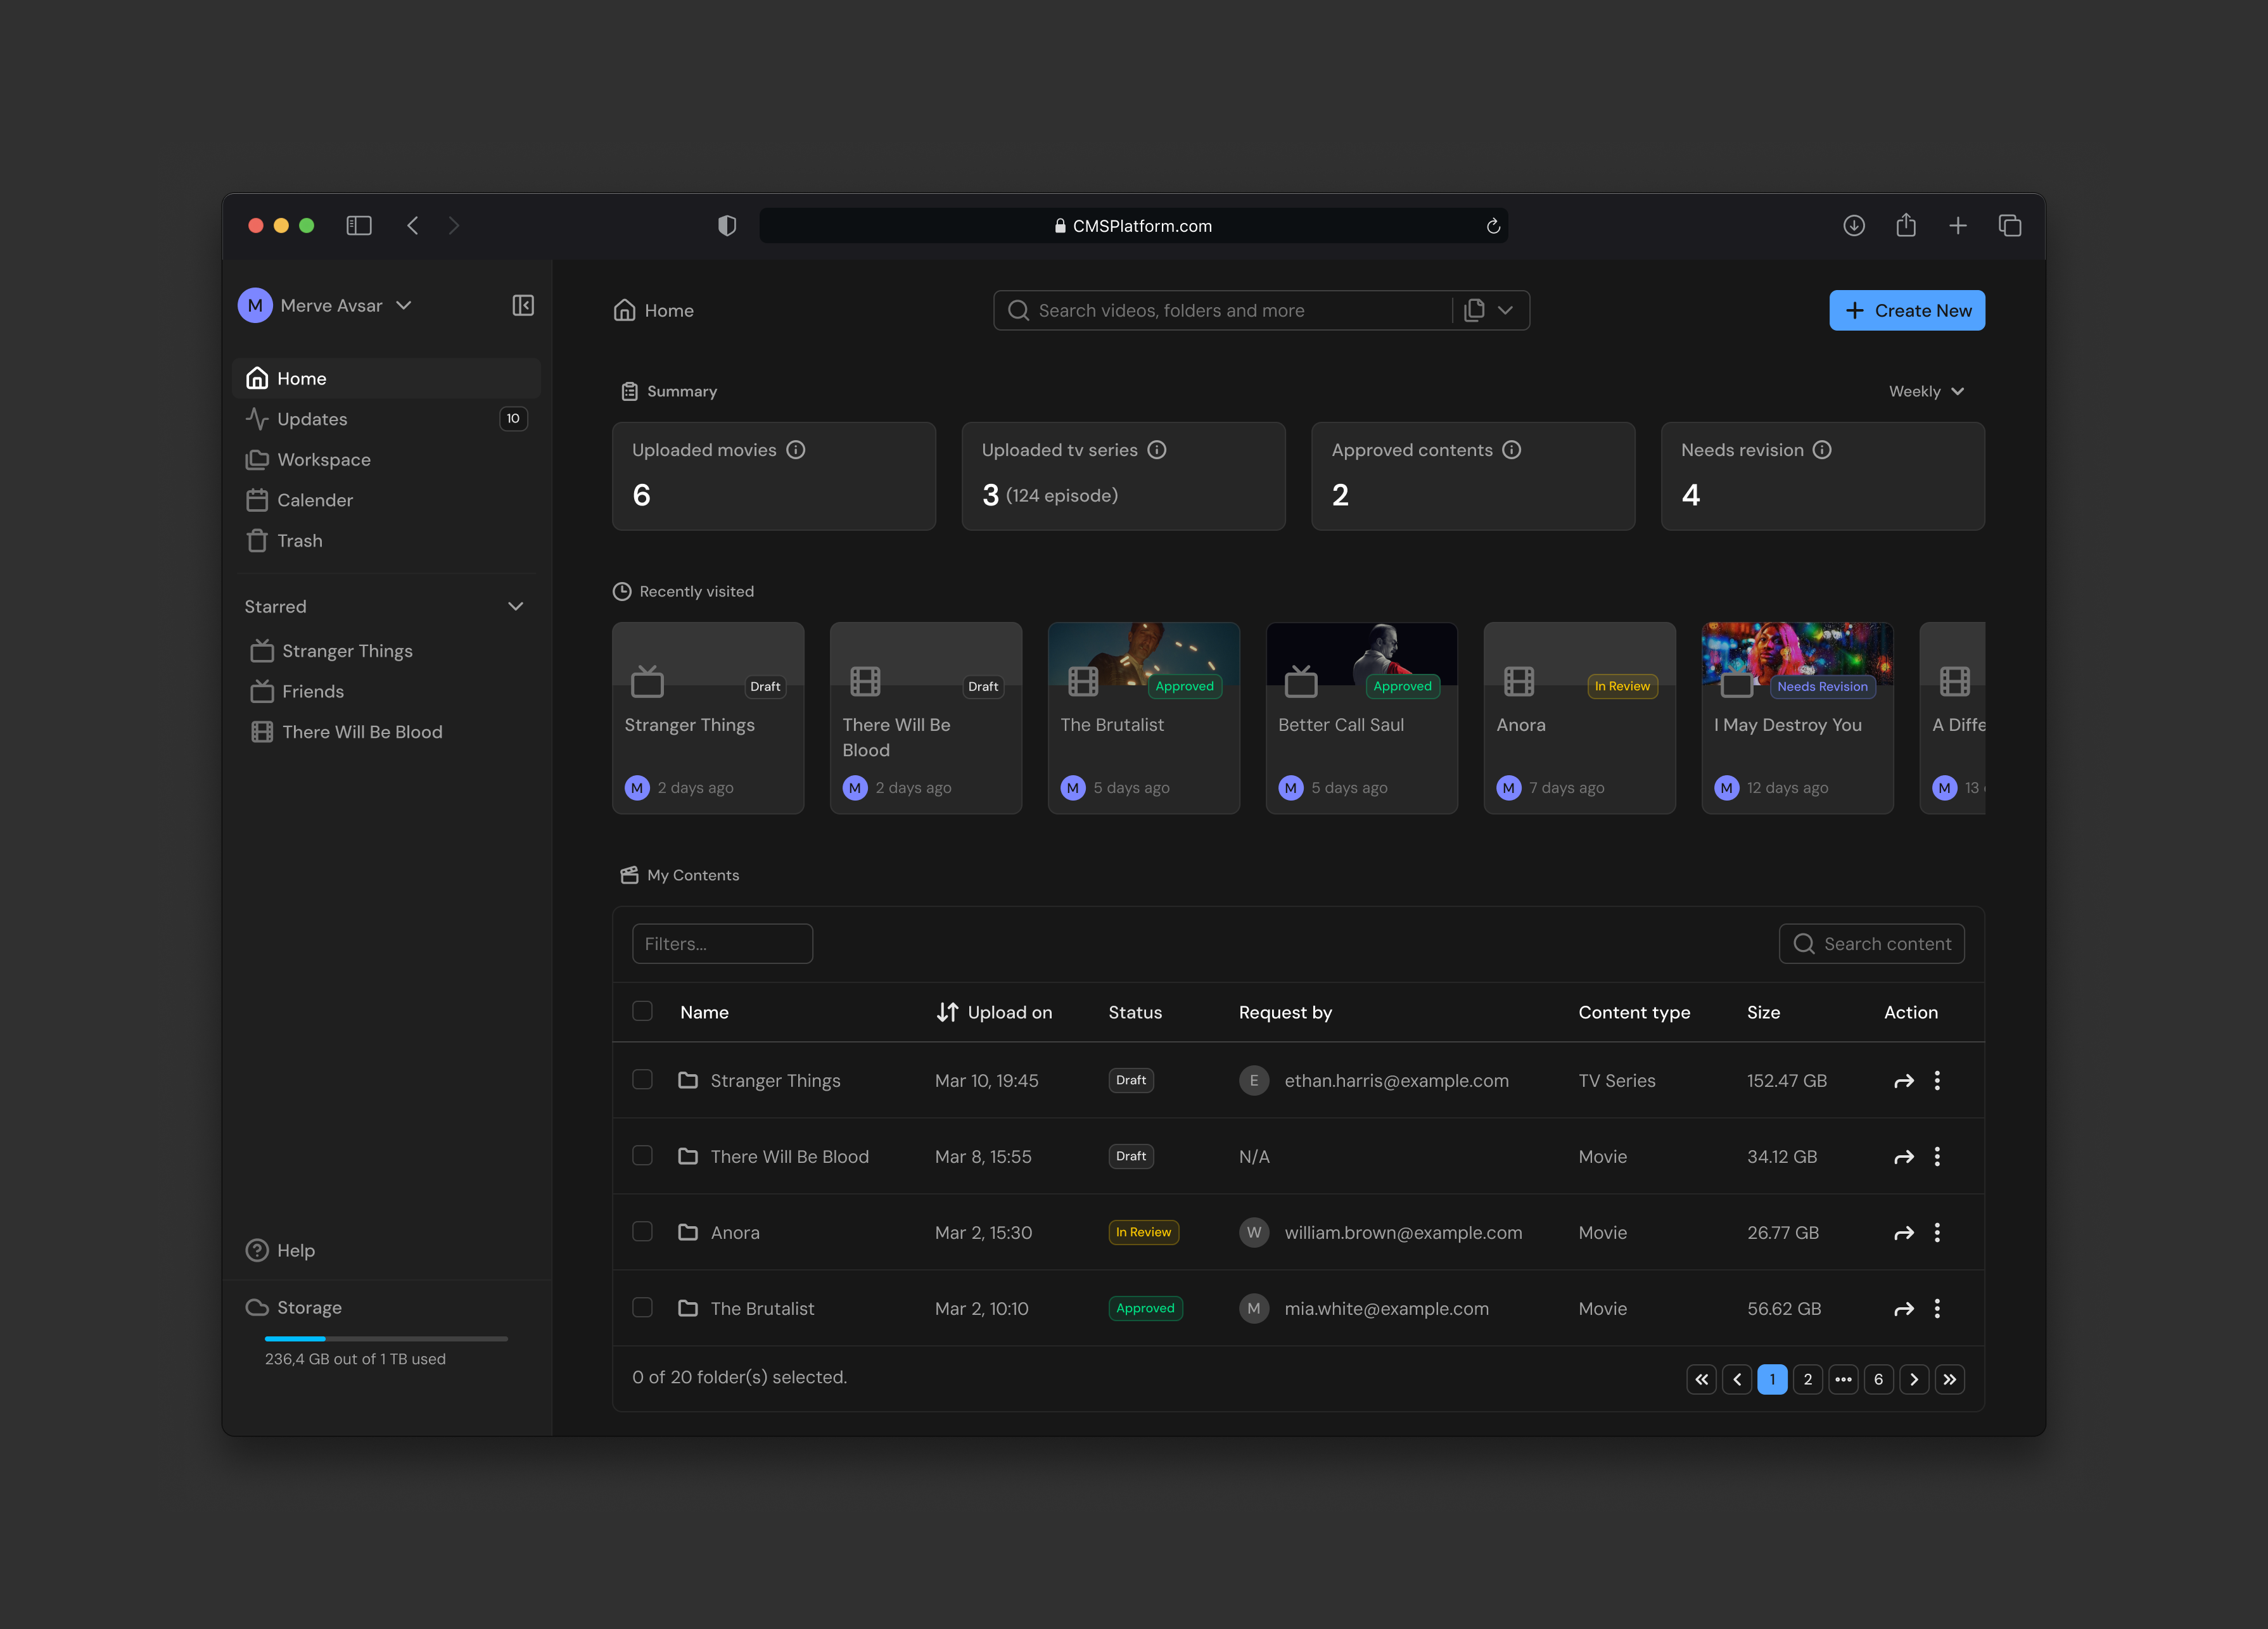Screen dimensions: 2268x1629
Task: Share The Brutalist row with arrow icon
Action: pos(1904,1309)
